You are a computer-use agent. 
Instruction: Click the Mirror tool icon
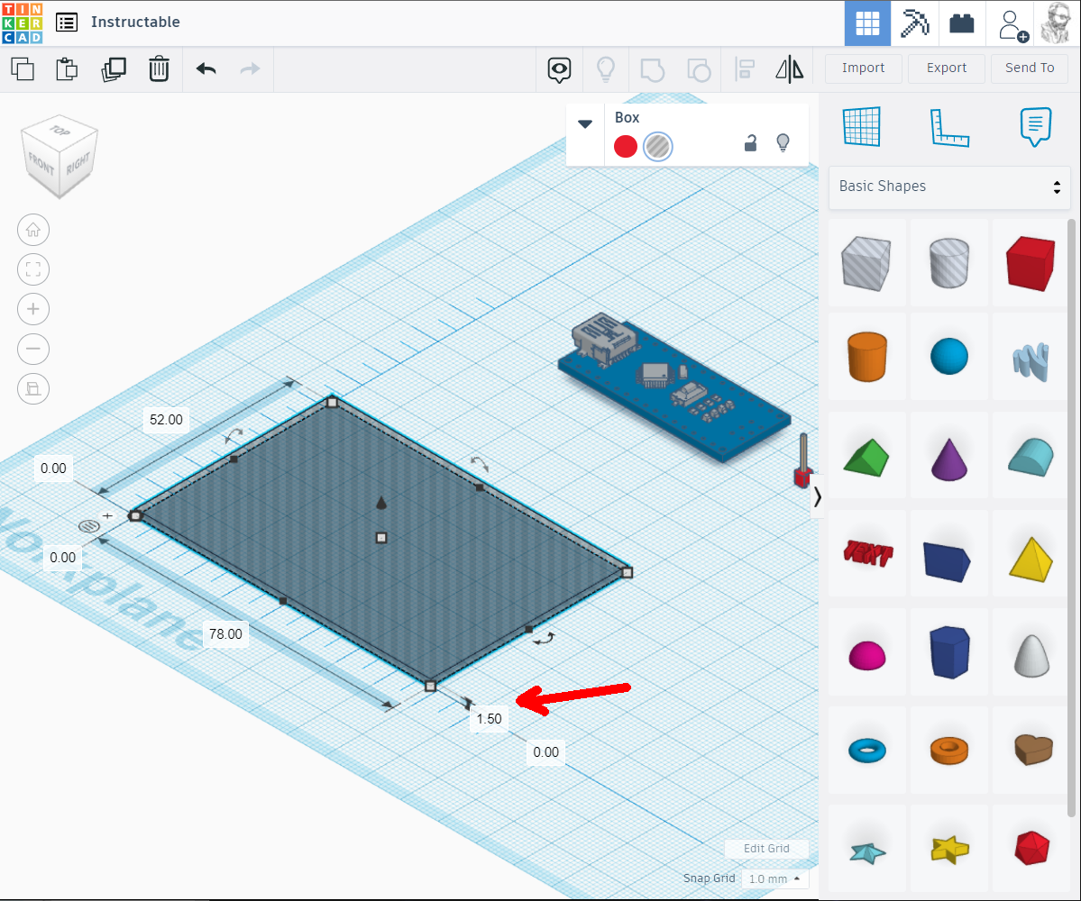click(790, 69)
